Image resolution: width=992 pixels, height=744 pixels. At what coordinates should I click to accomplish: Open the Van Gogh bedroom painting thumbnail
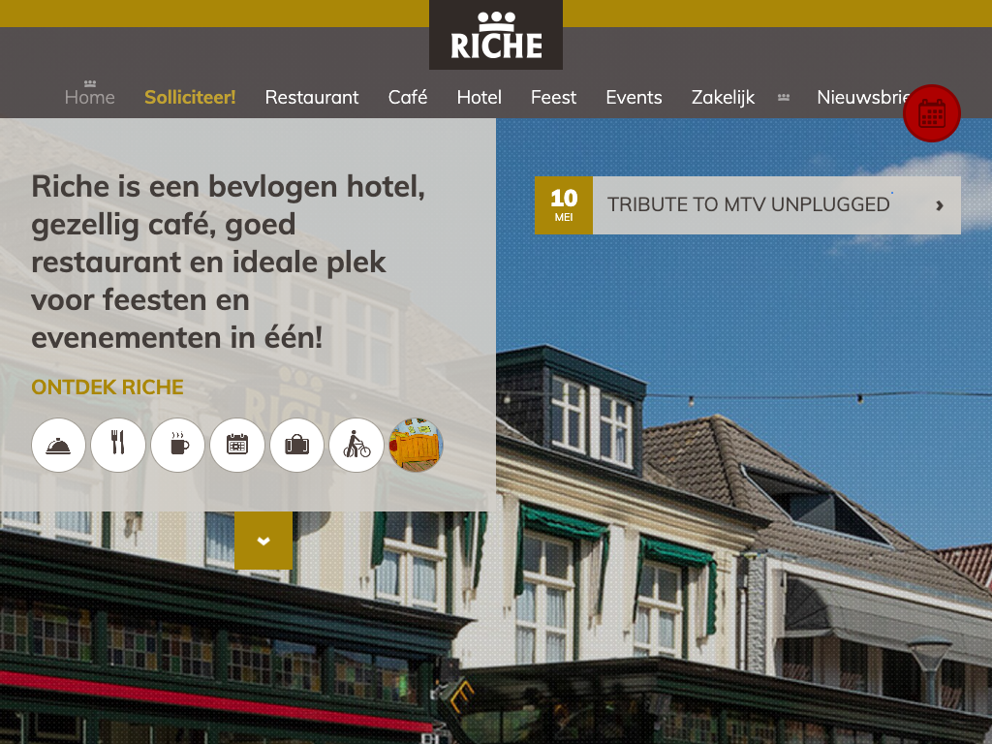pyautogui.click(x=416, y=446)
